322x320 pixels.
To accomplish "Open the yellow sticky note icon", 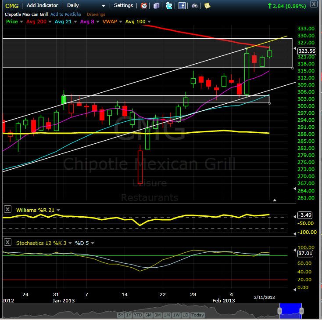I will click(x=208, y=6).
